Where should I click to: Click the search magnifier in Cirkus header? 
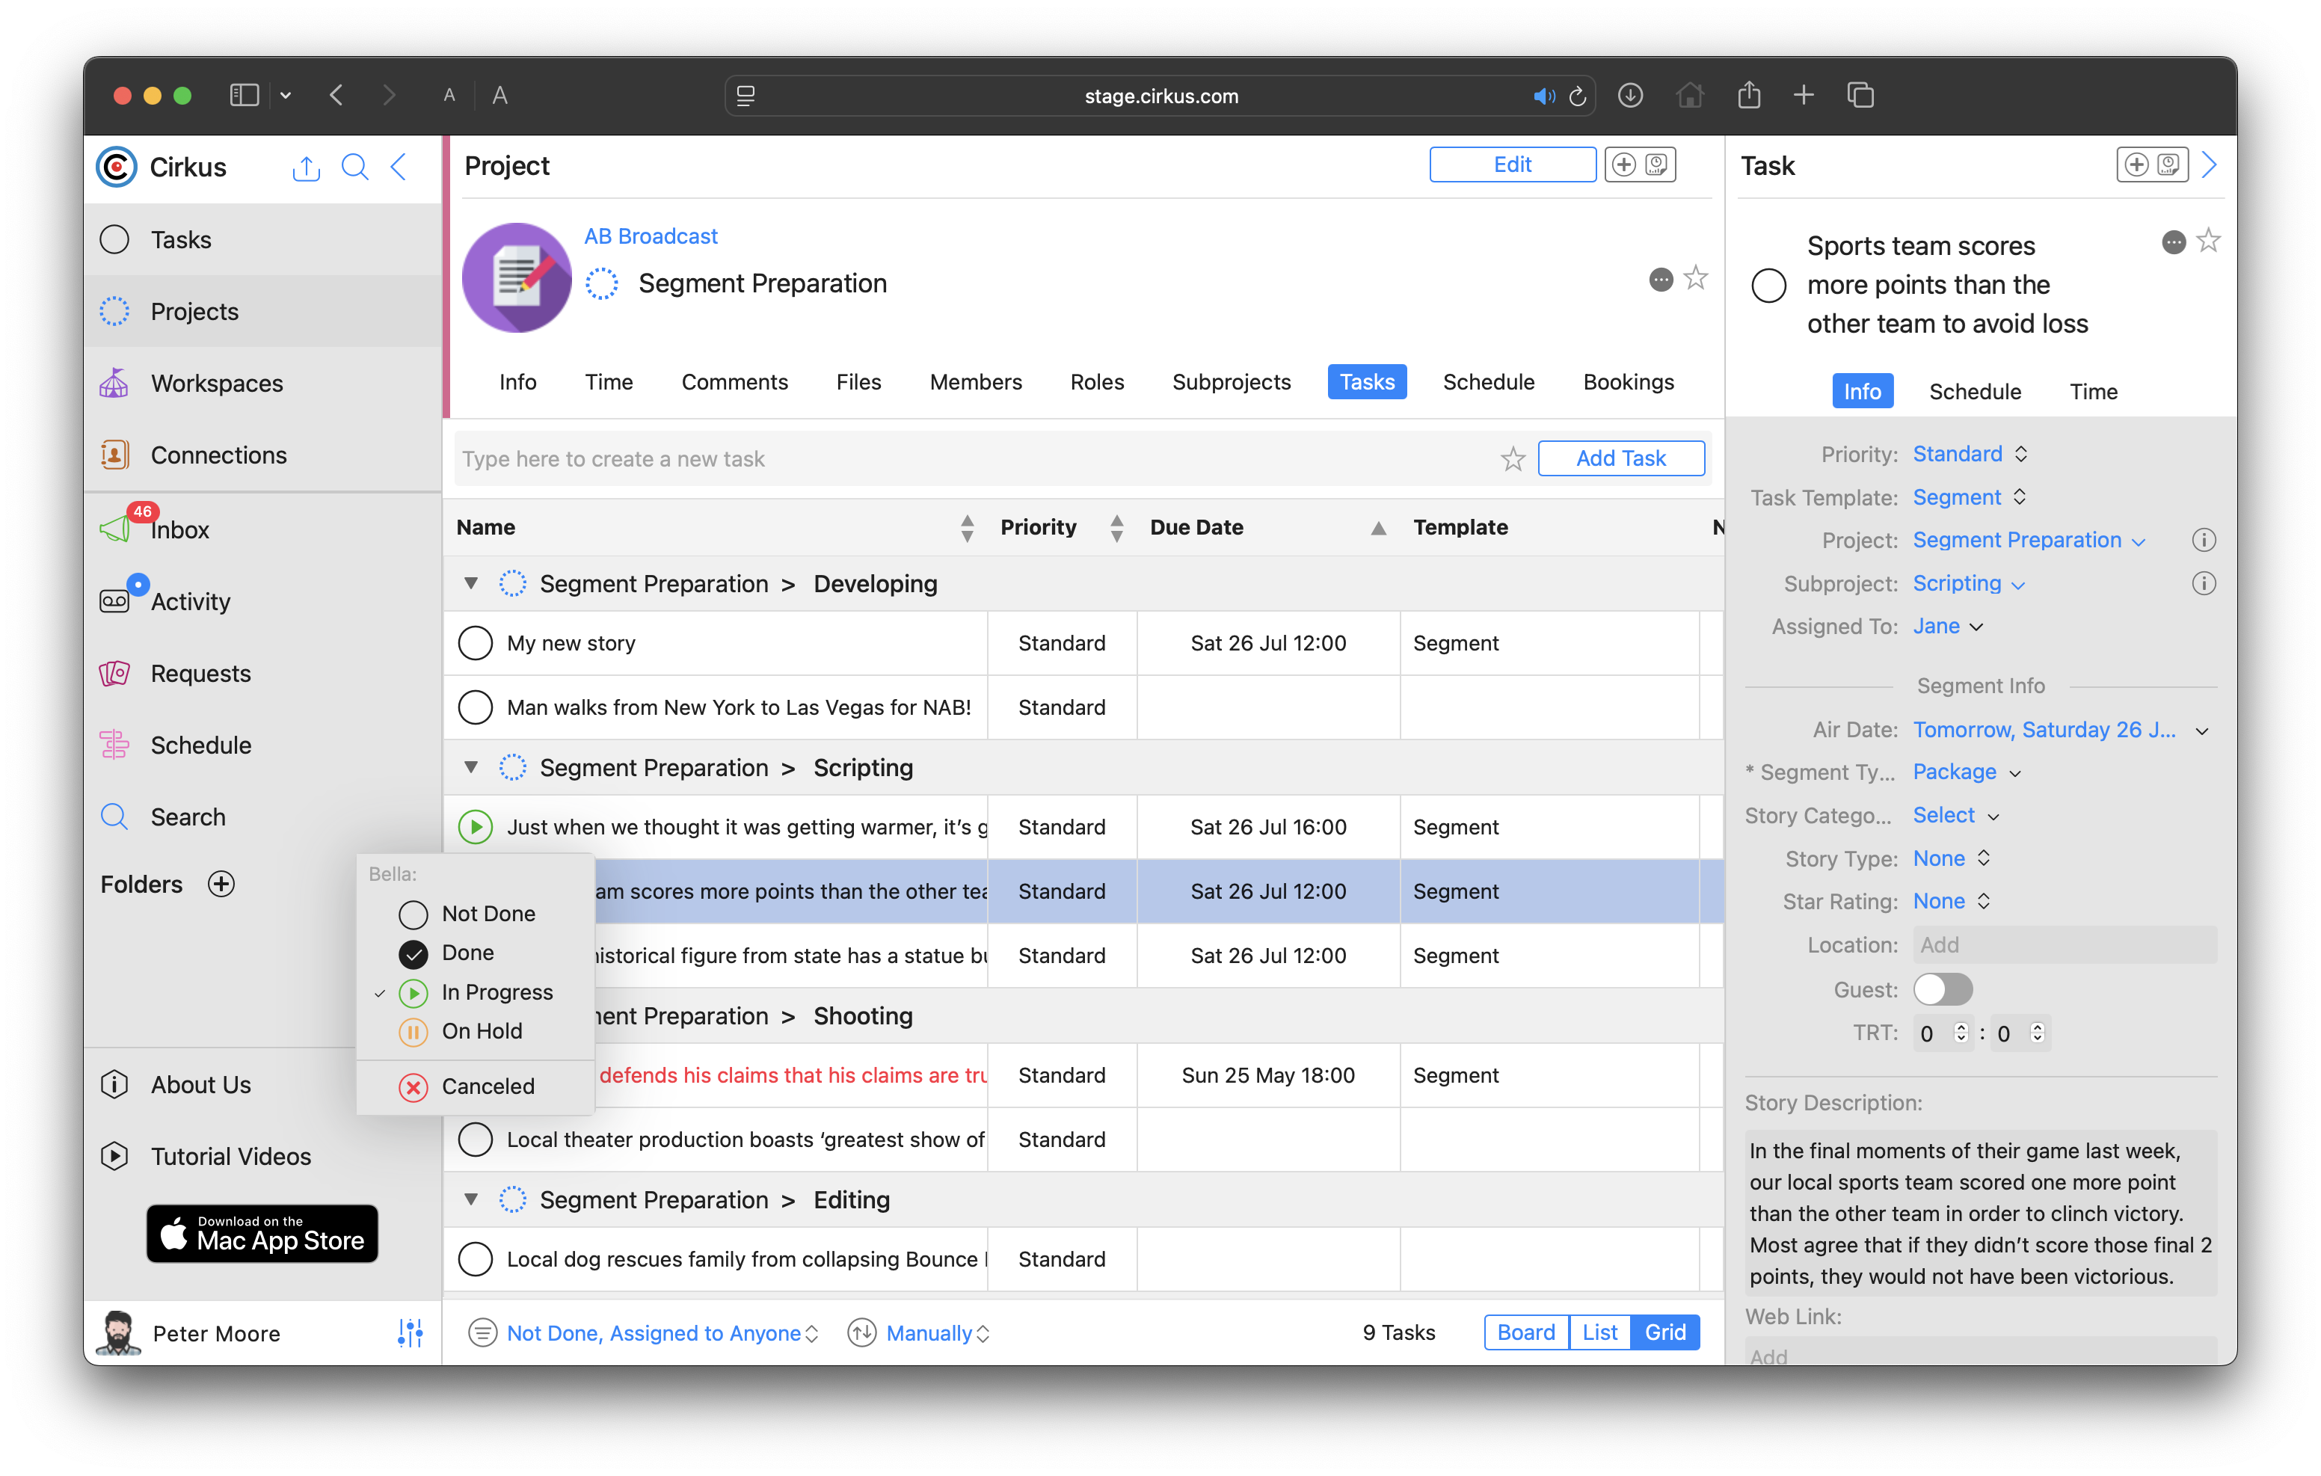354,167
